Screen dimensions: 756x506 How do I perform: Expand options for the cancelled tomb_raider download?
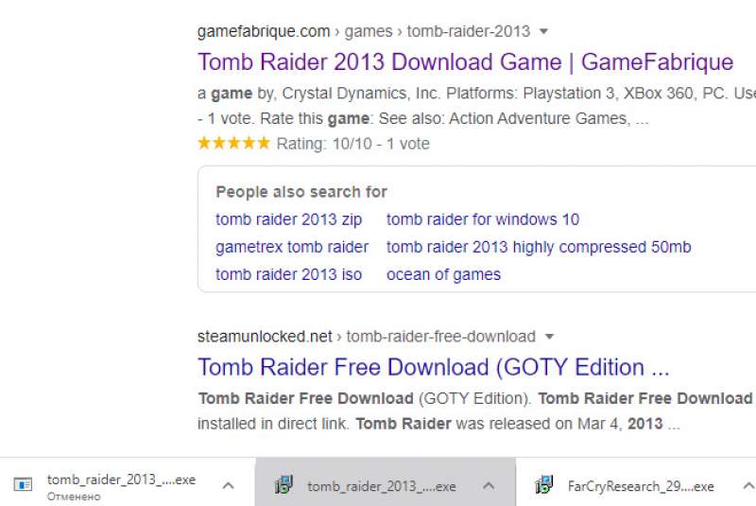(228, 486)
